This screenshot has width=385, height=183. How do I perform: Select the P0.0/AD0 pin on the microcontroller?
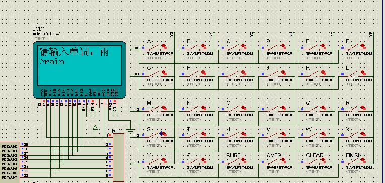pos(10,146)
